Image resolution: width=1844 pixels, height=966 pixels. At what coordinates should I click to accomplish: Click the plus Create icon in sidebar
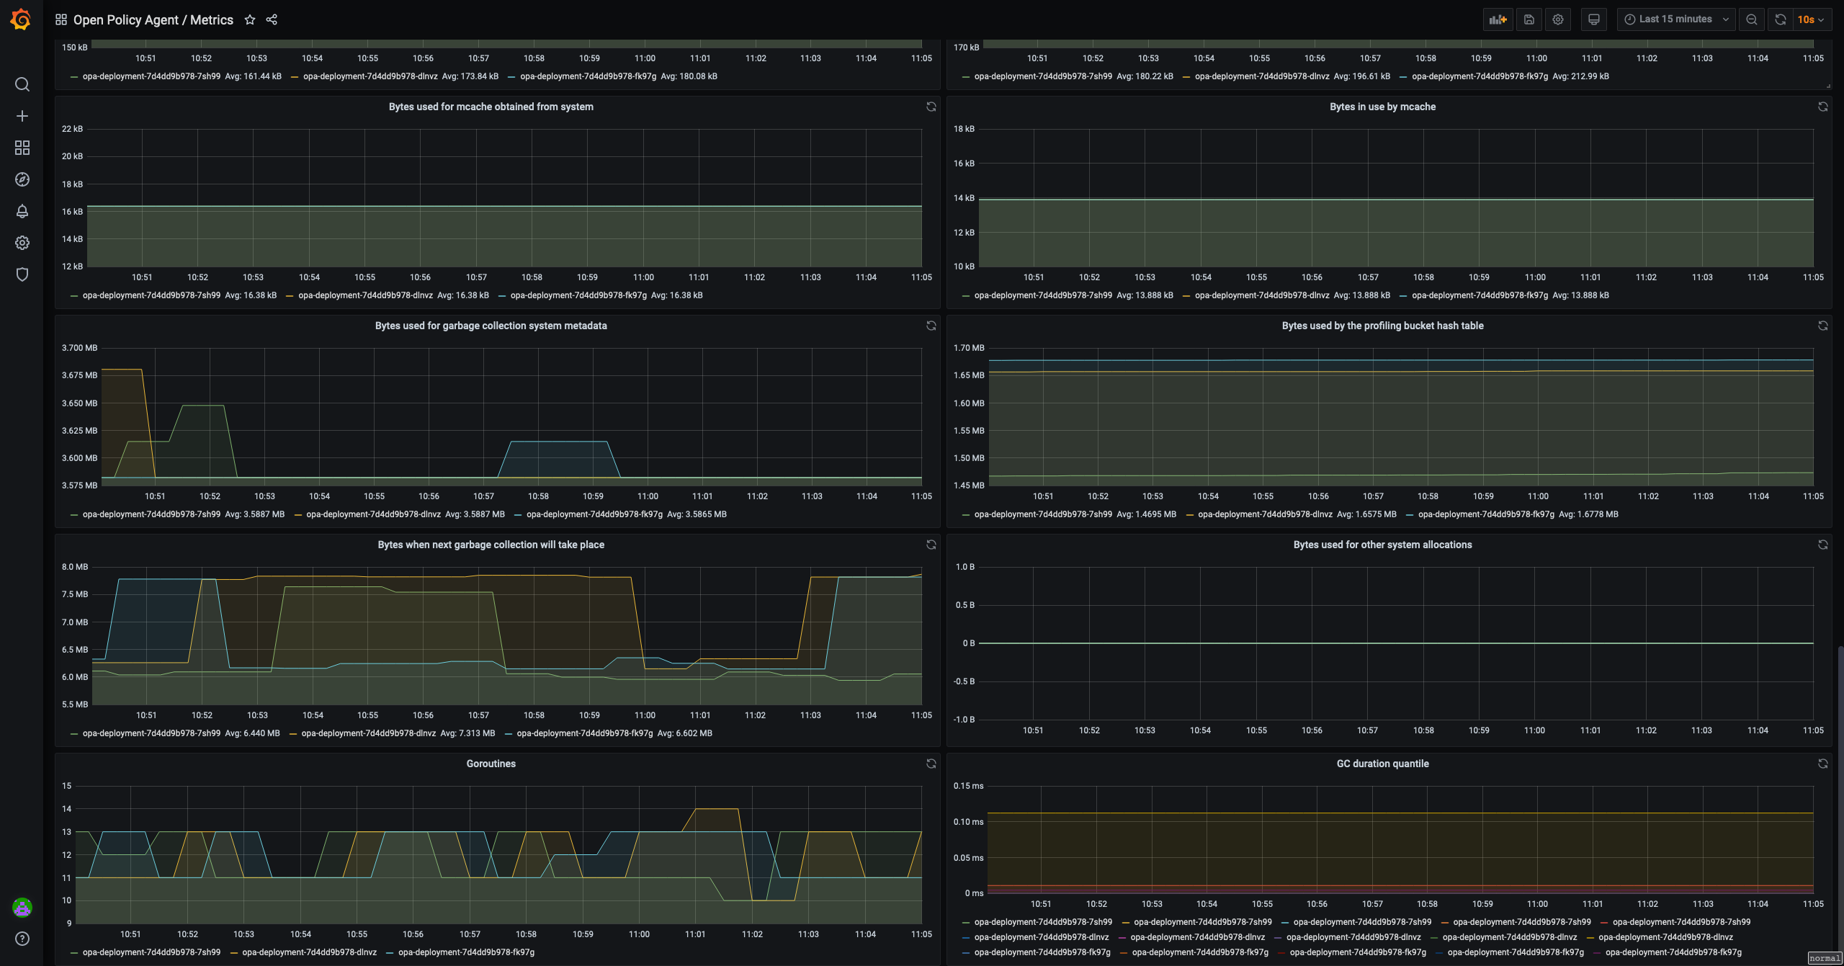(x=22, y=116)
